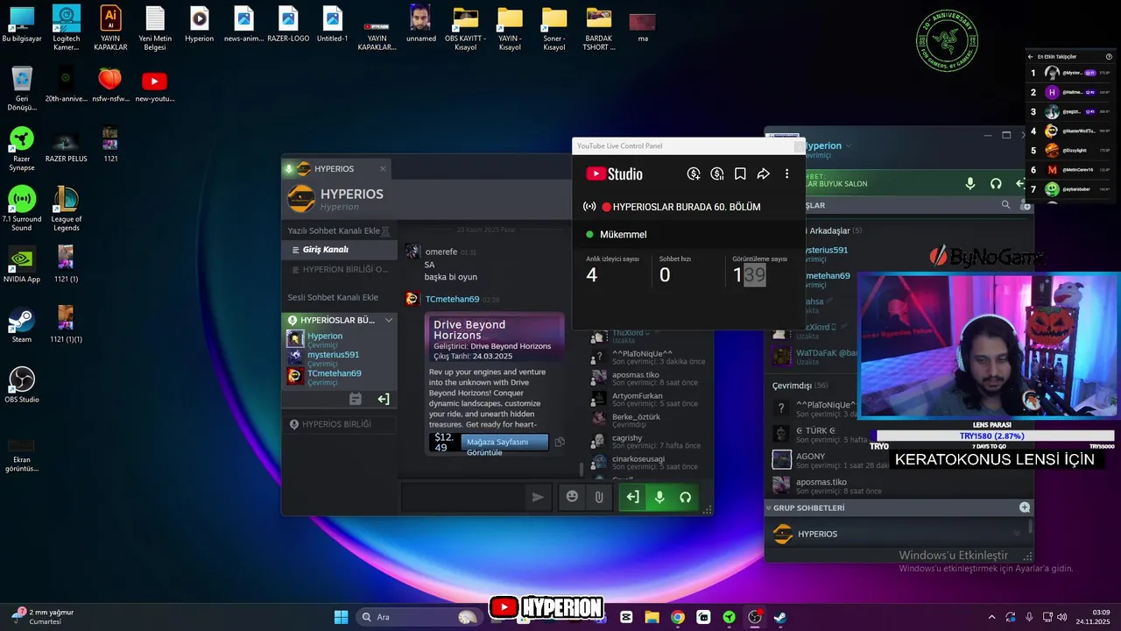Click the plus icon beside GRUP SOHBETLERİ
This screenshot has height=631, width=1121.
(1025, 507)
